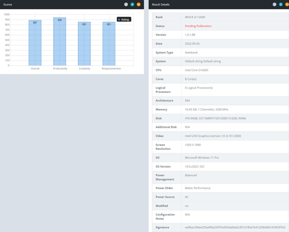This screenshot has width=289, height=232.
Task: Click the Scores panel title
Action: (x=8, y=5)
